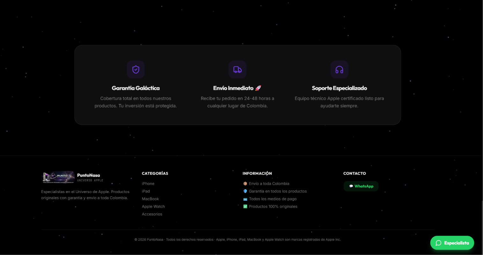
Task: Click the Envío a toda Colombia text
Action: point(269,183)
